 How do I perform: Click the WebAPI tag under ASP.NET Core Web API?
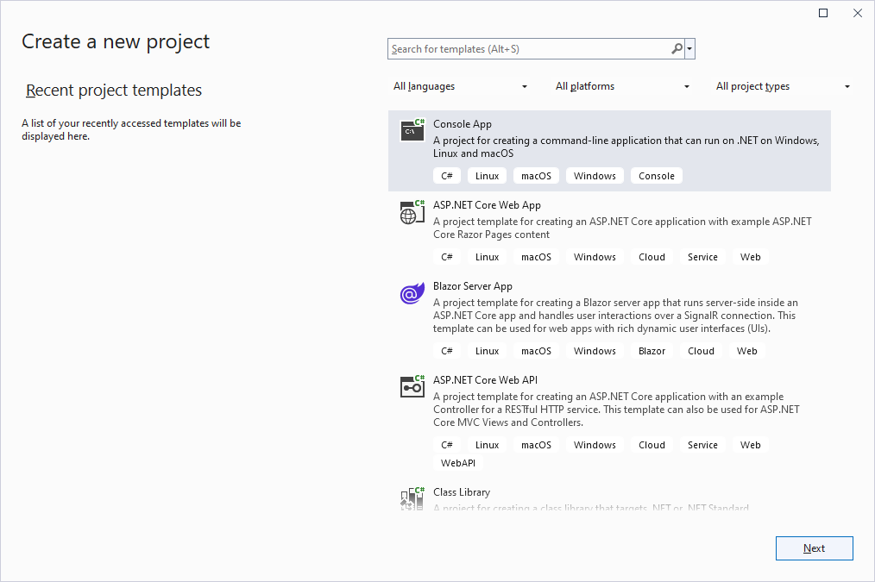tap(458, 463)
